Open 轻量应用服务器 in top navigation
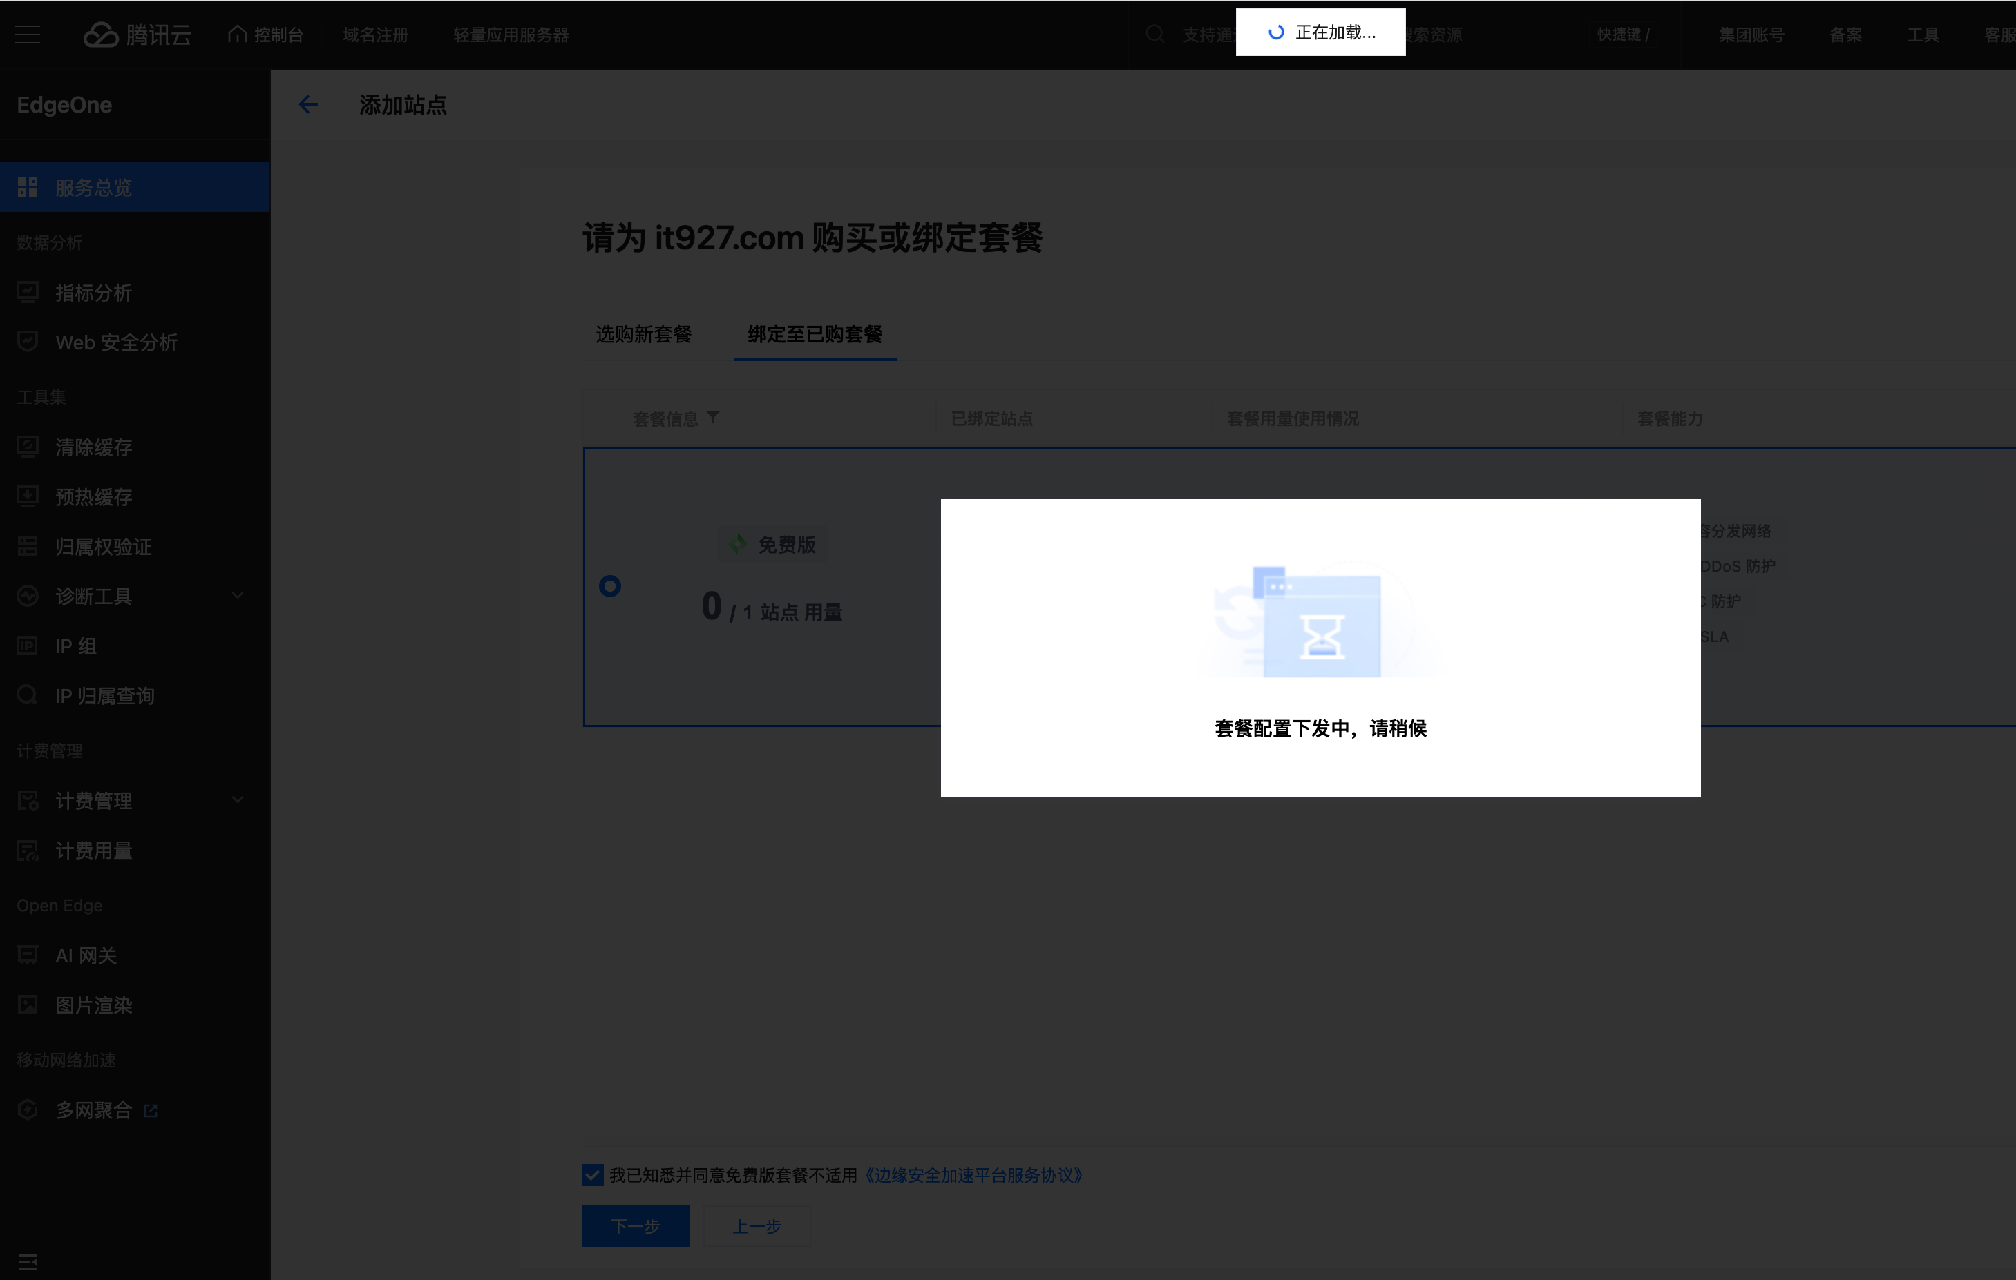 coord(511,35)
